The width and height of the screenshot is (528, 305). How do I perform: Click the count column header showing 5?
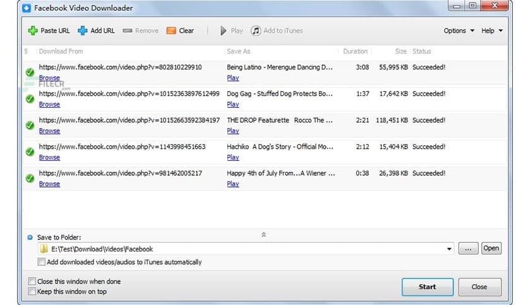26,52
